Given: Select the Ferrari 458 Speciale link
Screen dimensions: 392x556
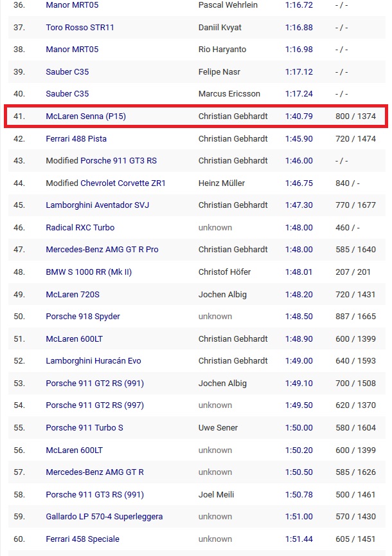Looking at the screenshot, I should [82, 539].
